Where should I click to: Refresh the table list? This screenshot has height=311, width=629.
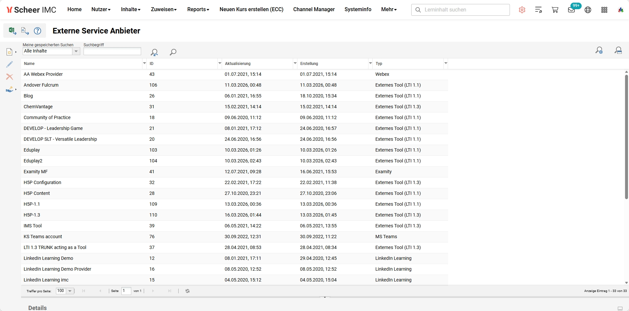pyautogui.click(x=188, y=291)
